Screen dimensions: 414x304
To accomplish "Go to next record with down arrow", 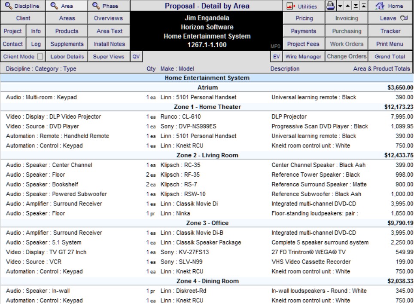I will (x=340, y=6).
